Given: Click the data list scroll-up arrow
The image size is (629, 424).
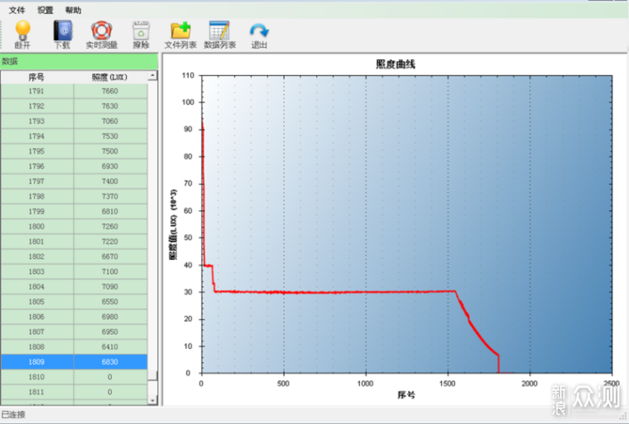Looking at the screenshot, I should [152, 76].
